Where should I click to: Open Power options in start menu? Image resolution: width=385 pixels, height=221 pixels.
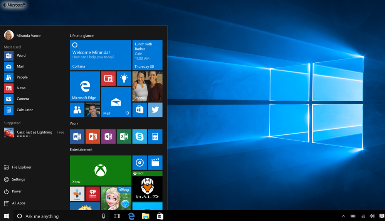click(x=13, y=191)
